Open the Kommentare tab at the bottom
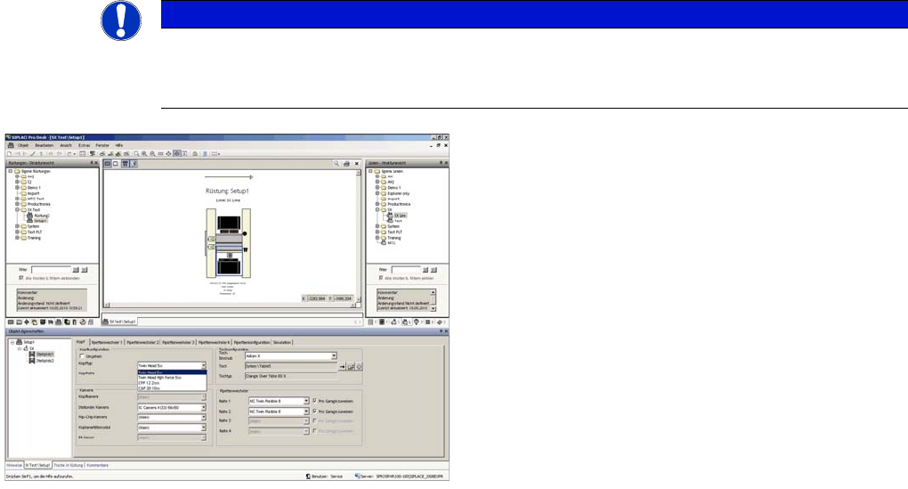 click(98, 465)
